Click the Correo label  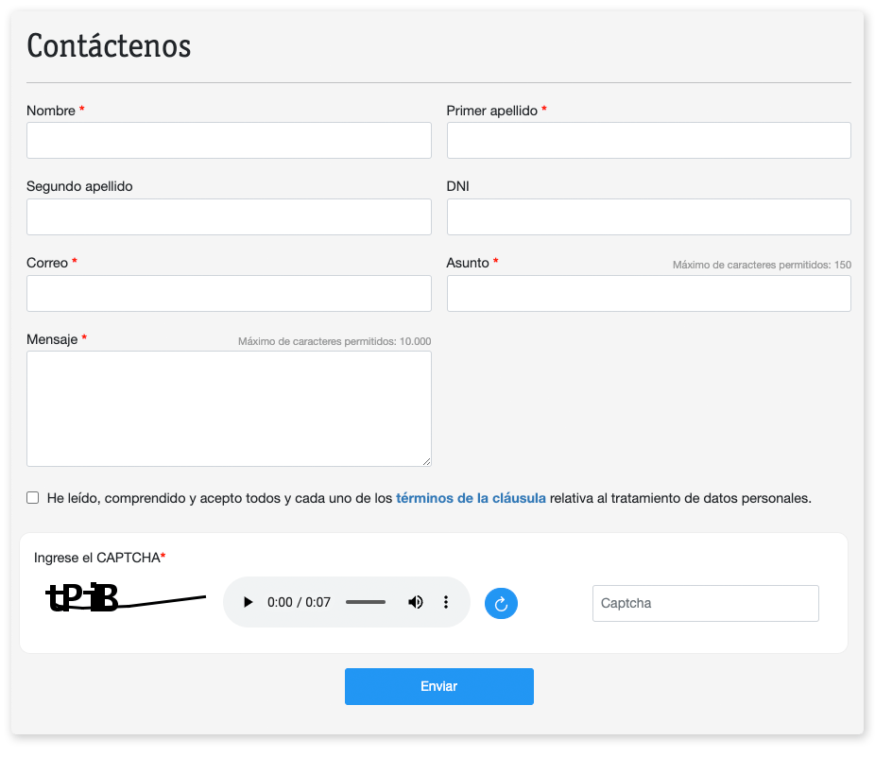coord(47,263)
